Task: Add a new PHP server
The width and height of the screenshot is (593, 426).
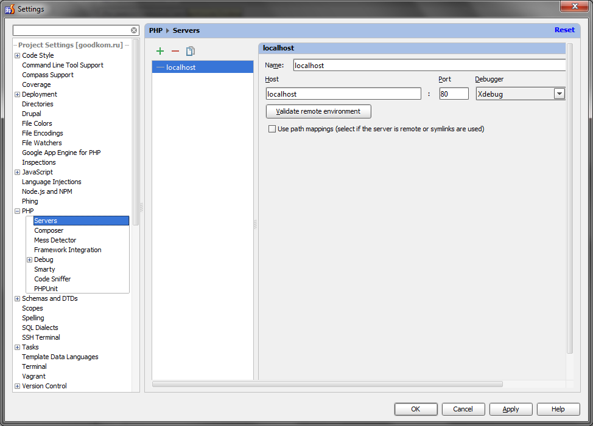Action: (x=160, y=51)
